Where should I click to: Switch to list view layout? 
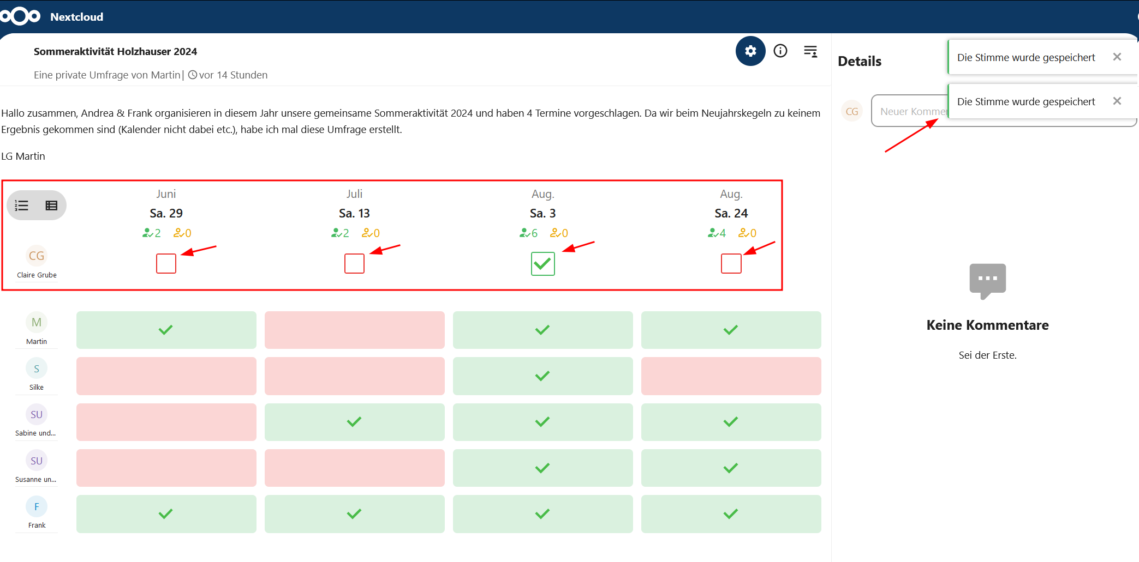tap(22, 206)
